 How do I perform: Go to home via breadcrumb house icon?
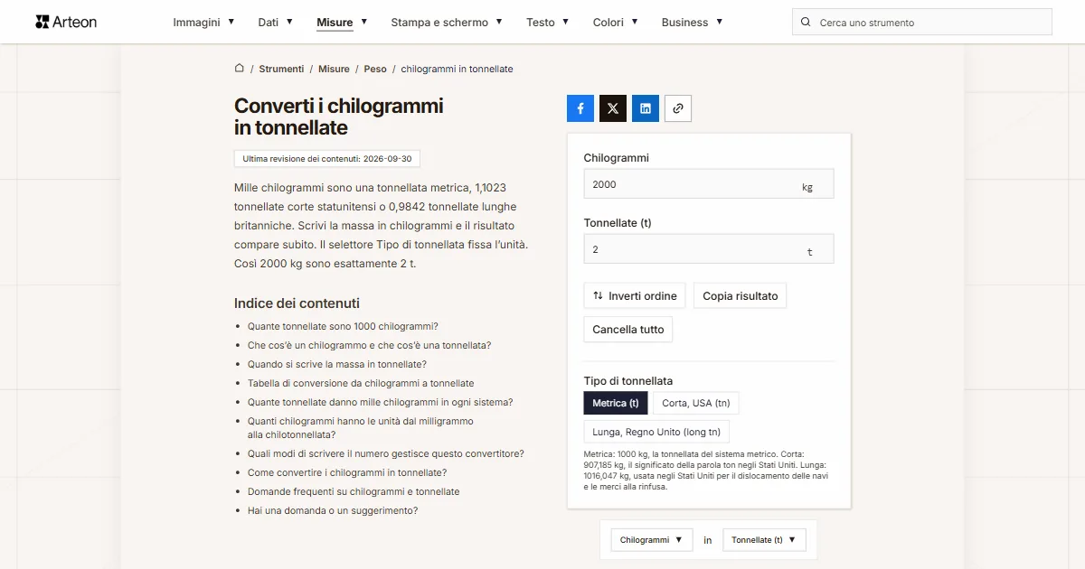pyautogui.click(x=240, y=68)
